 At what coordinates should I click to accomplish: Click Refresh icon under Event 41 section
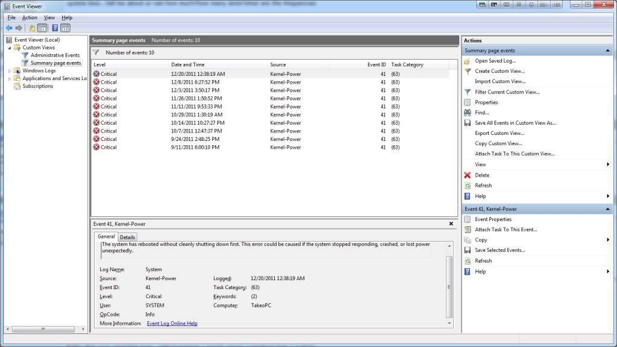[468, 261]
